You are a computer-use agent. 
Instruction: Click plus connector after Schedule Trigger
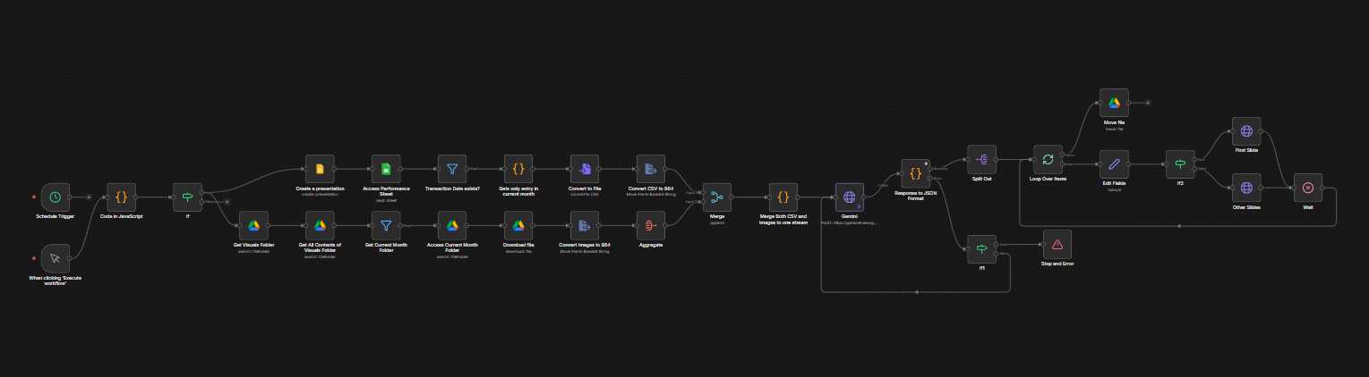pyautogui.click(x=89, y=197)
